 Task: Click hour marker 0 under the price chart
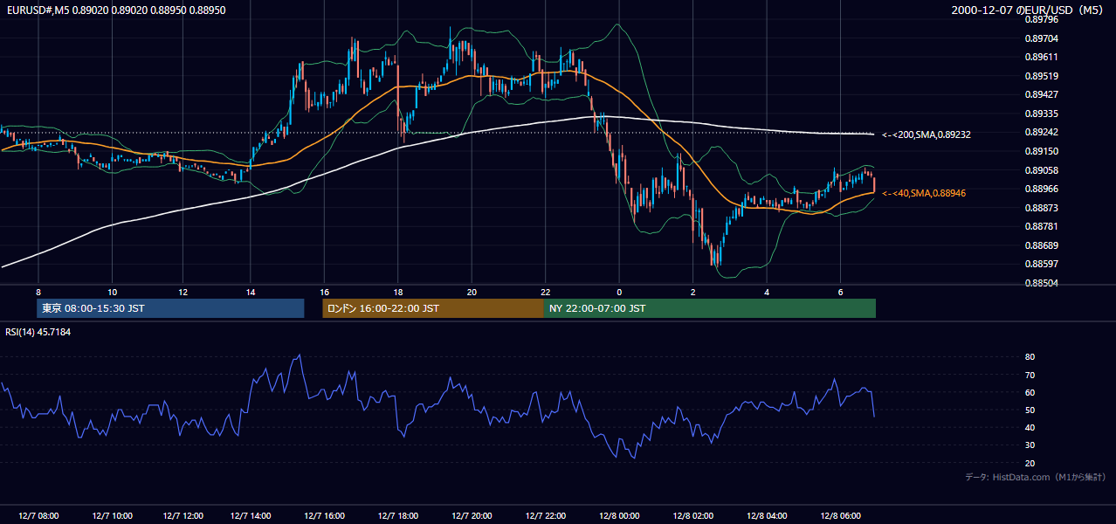619,292
